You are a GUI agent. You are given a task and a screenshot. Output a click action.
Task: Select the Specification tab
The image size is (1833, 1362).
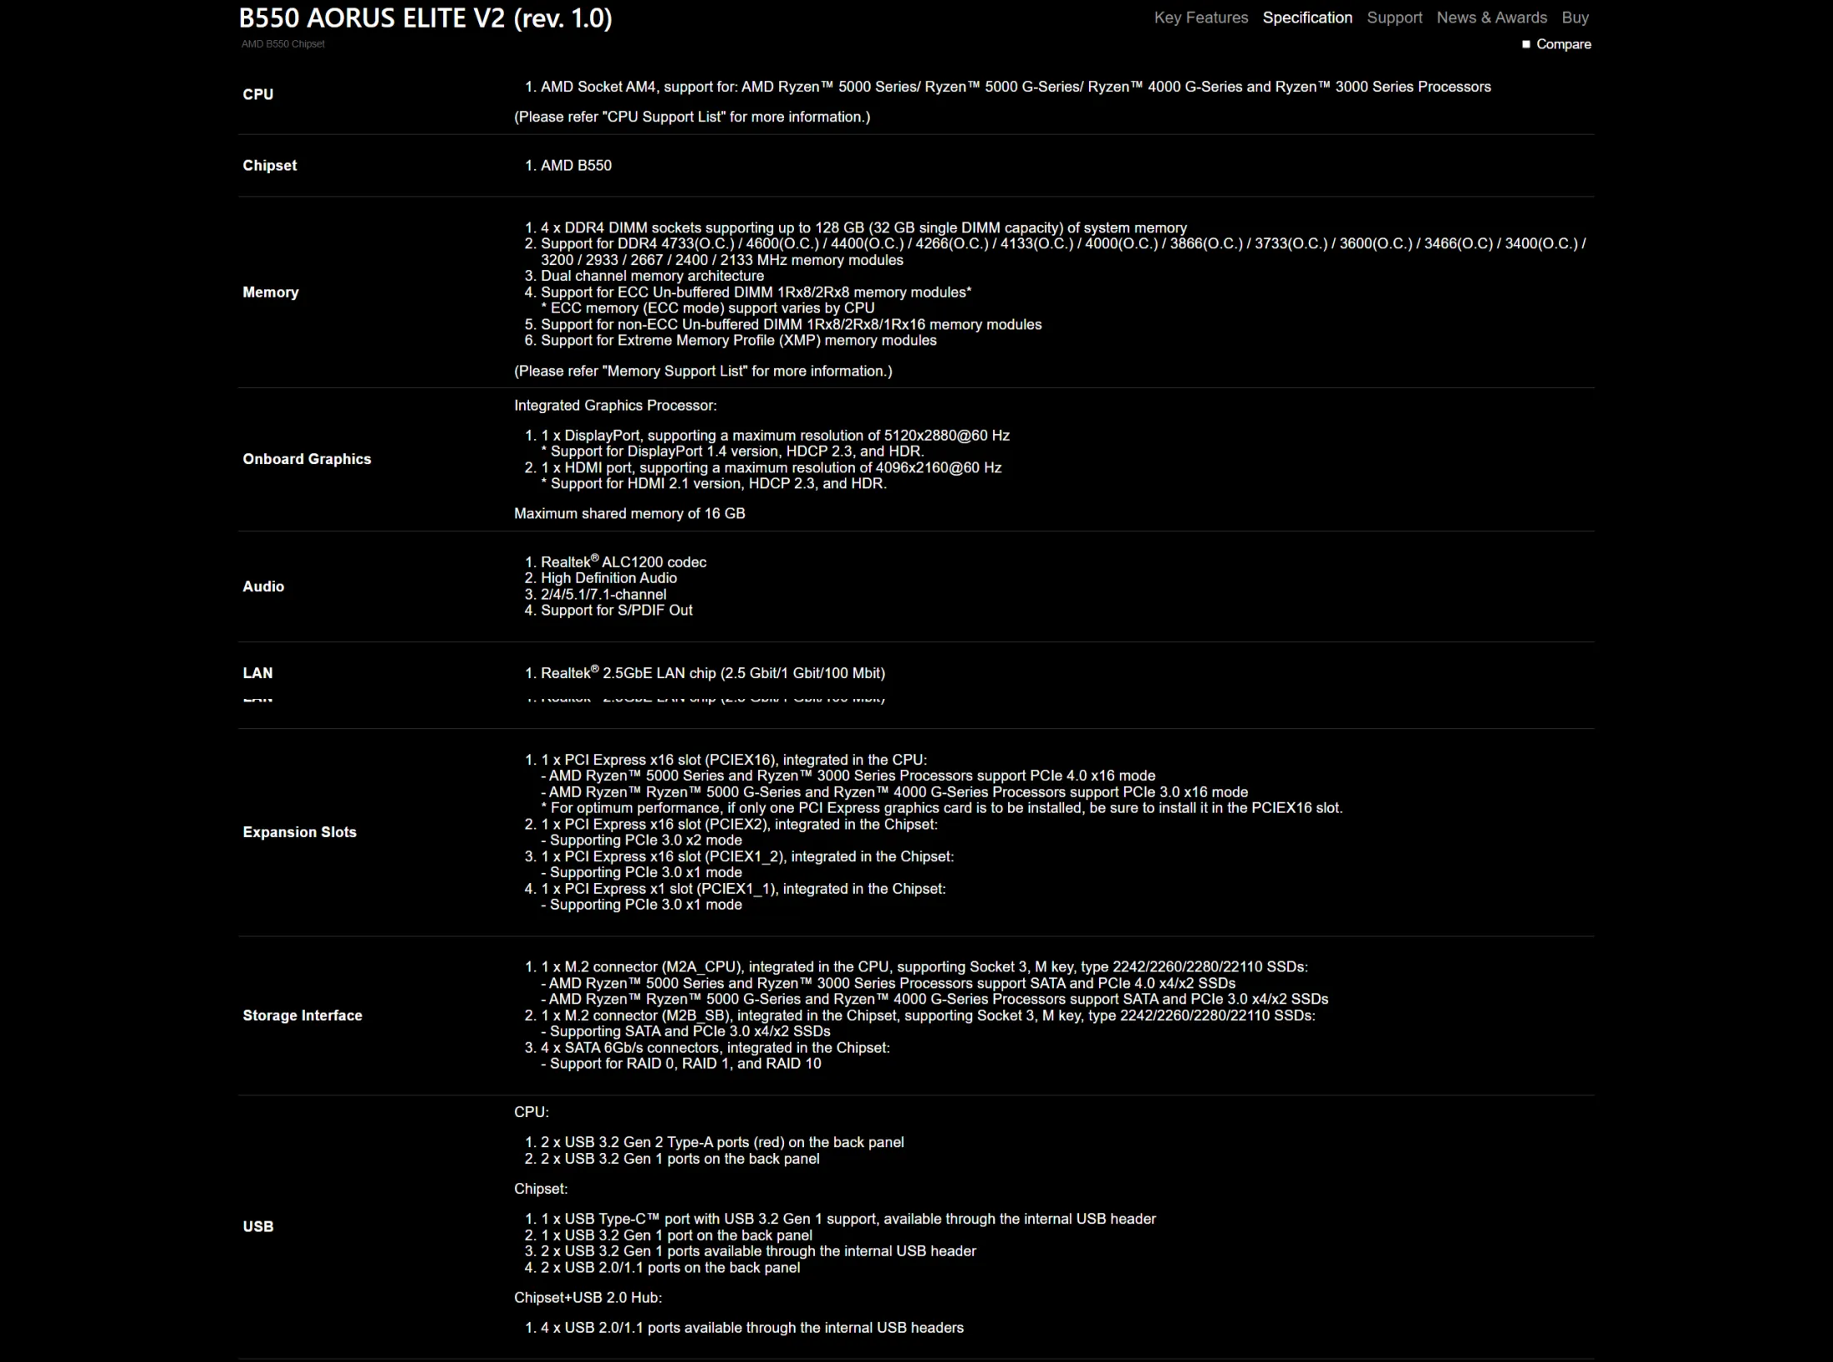click(x=1307, y=17)
